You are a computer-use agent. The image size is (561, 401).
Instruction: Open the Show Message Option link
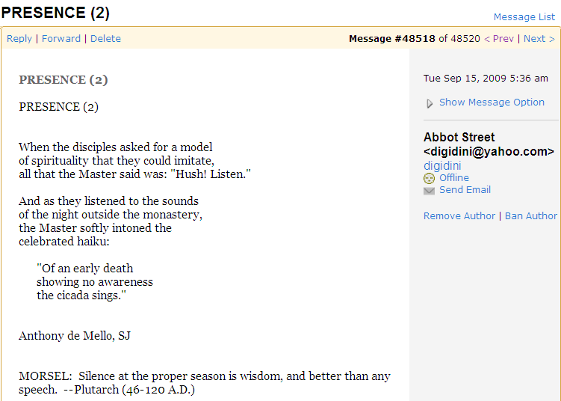point(492,102)
